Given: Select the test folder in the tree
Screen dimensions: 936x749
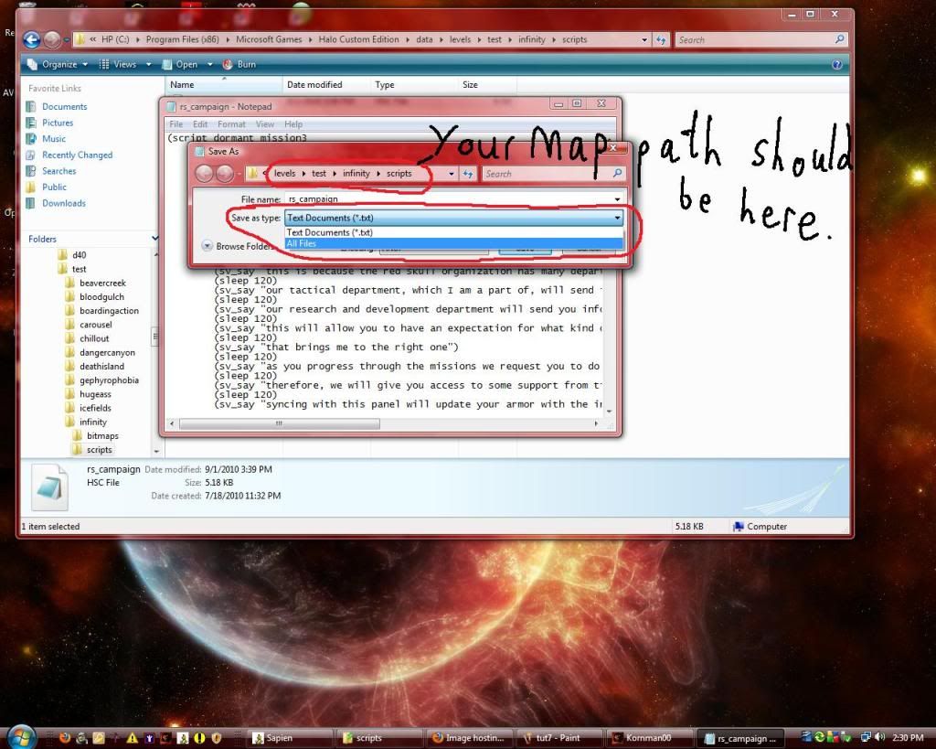Looking at the screenshot, I should click(x=79, y=269).
